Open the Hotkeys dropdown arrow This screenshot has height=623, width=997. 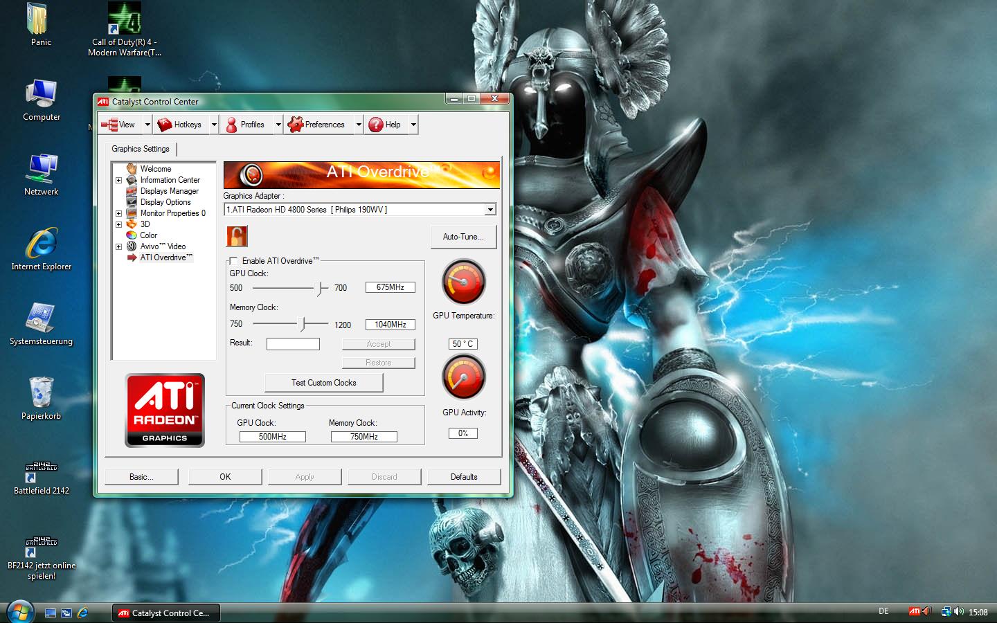click(214, 125)
